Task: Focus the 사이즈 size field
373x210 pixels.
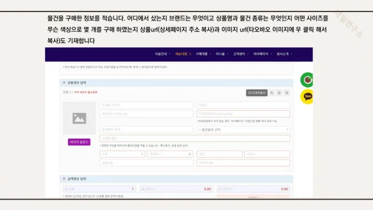Action: (x=267, y=154)
